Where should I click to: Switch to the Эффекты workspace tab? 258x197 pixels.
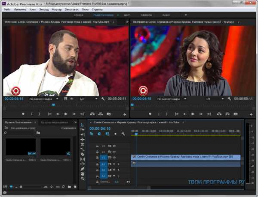click(146, 15)
